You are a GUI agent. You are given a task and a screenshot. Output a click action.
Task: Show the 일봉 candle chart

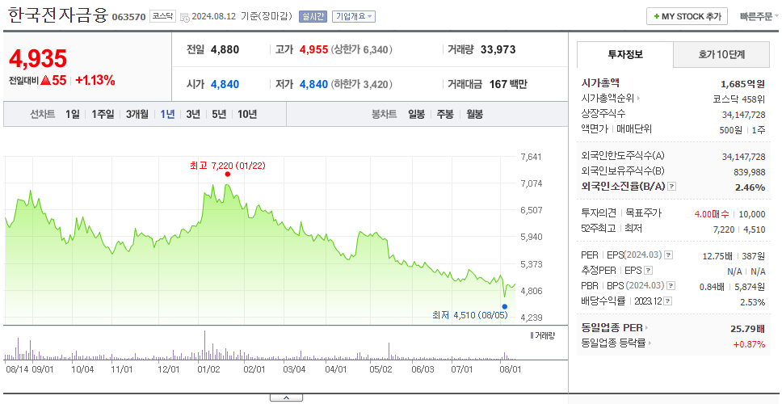pyautogui.click(x=416, y=114)
